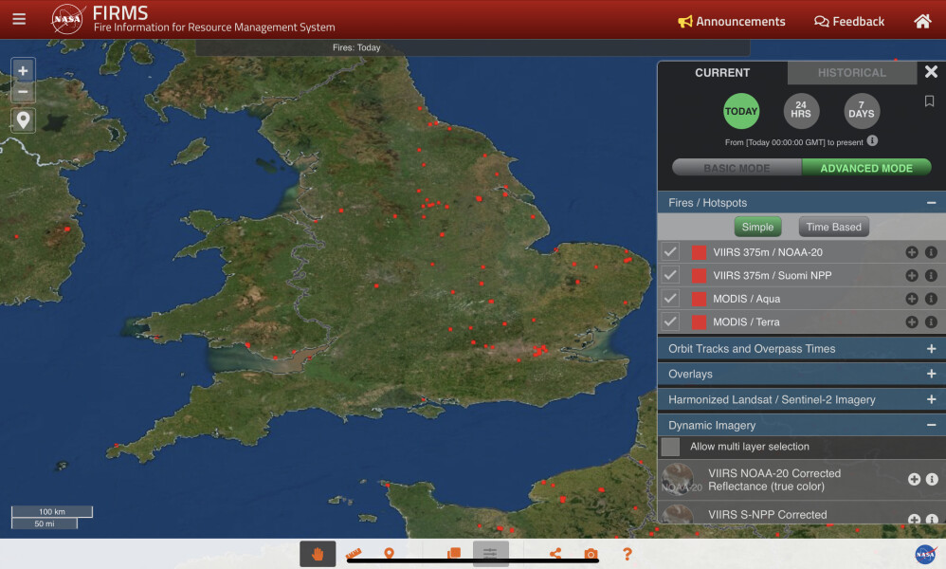
Task: Send Feedback via the header link
Action: click(848, 20)
